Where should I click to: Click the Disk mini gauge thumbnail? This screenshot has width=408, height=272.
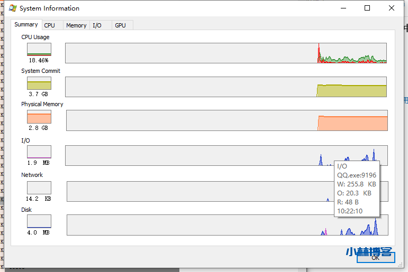click(39, 221)
